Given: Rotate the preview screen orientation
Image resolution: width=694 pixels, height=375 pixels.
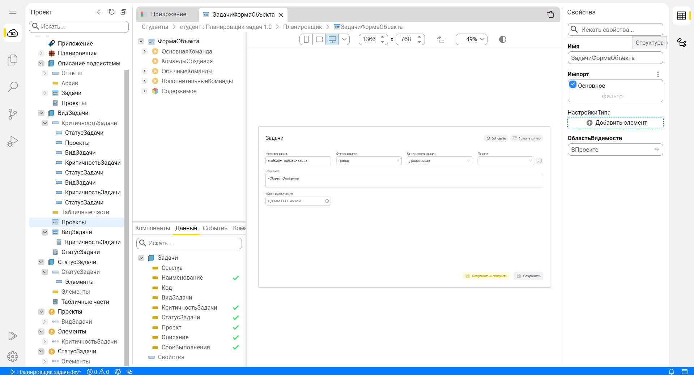Looking at the screenshot, I should pyautogui.click(x=440, y=39).
